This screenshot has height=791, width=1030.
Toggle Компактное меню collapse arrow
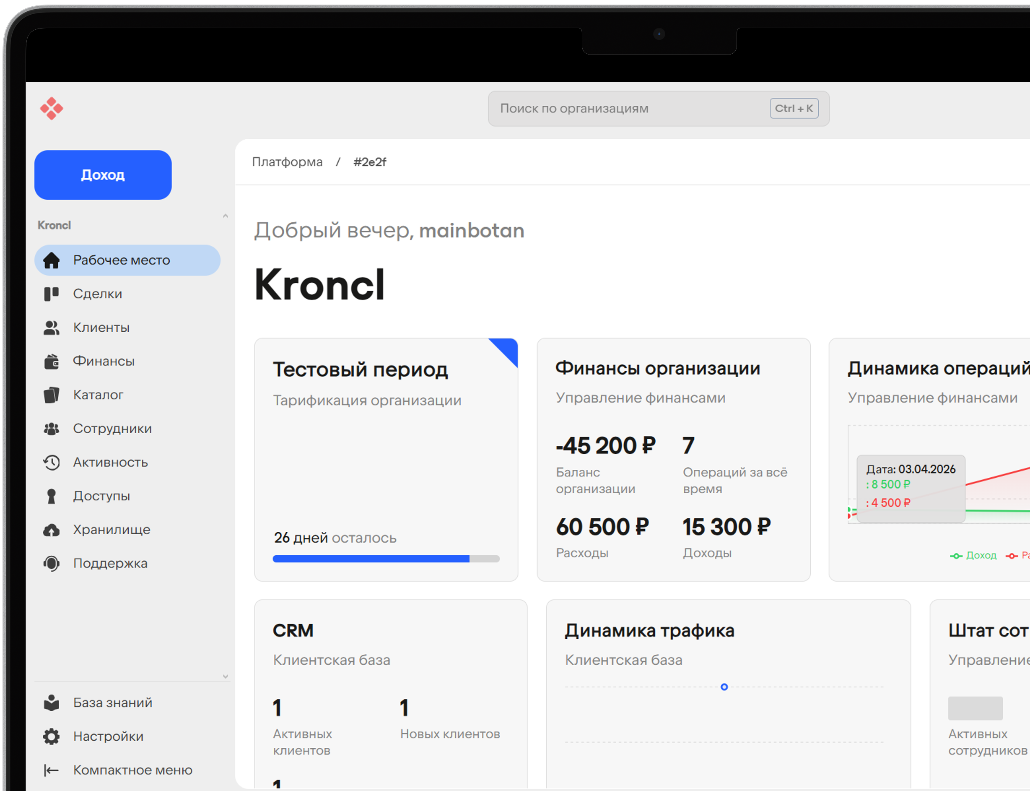pyautogui.click(x=51, y=770)
